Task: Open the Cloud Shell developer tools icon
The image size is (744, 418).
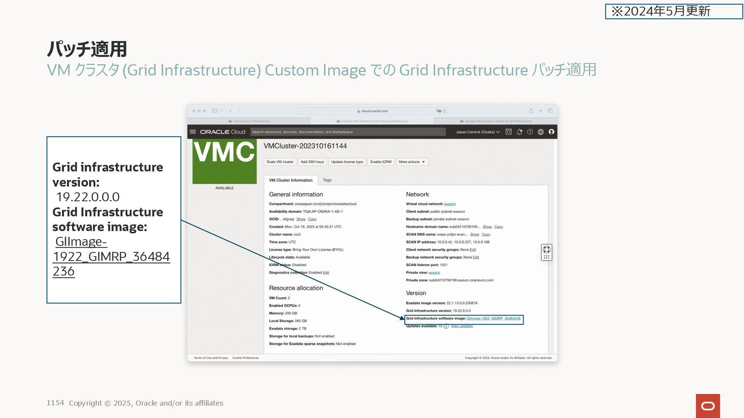Action: click(508, 132)
